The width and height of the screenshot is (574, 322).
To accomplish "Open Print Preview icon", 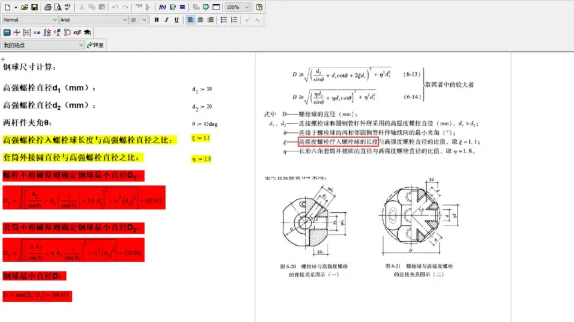I will [x=58, y=7].
